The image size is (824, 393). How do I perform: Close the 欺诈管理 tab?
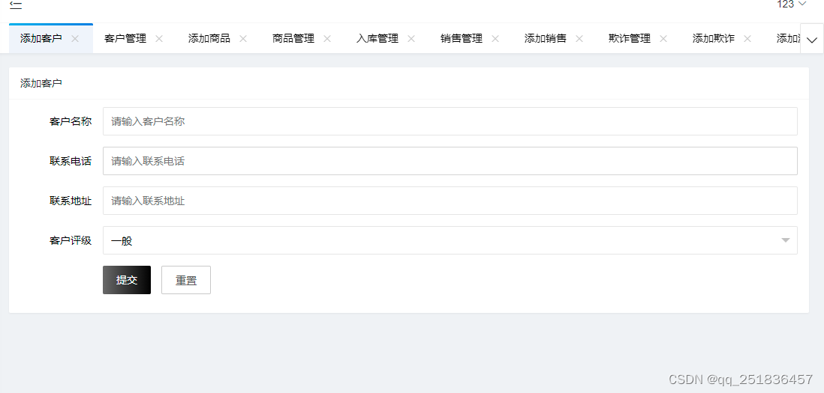tap(663, 38)
